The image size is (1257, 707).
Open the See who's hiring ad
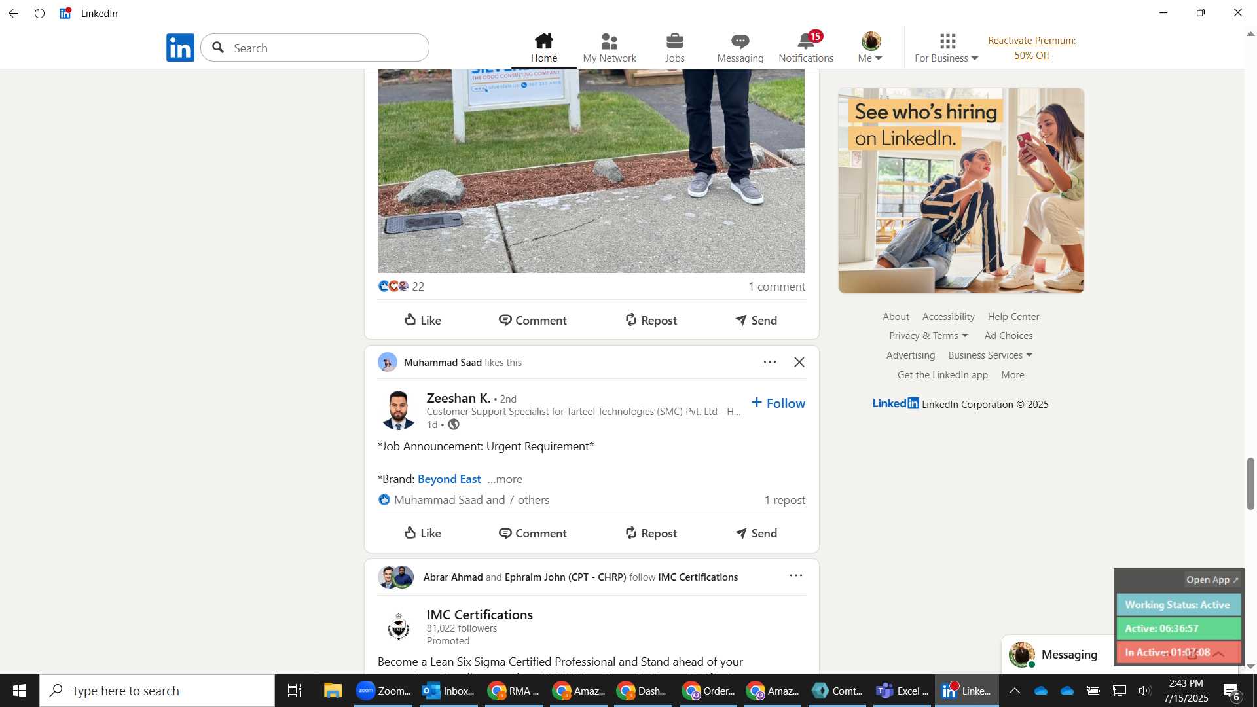961,190
